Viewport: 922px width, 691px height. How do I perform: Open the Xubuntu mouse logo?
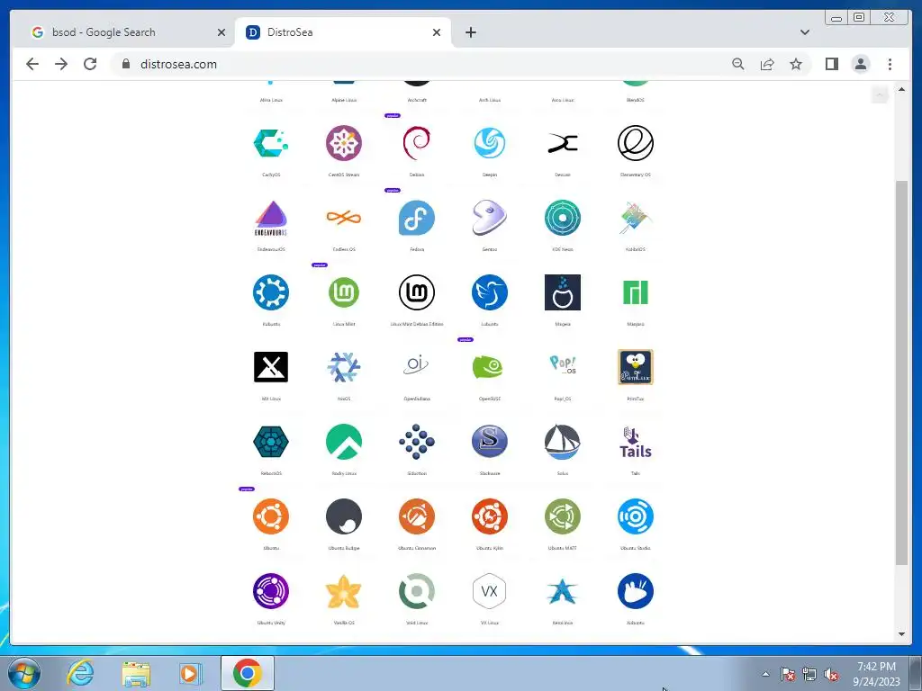pos(636,591)
